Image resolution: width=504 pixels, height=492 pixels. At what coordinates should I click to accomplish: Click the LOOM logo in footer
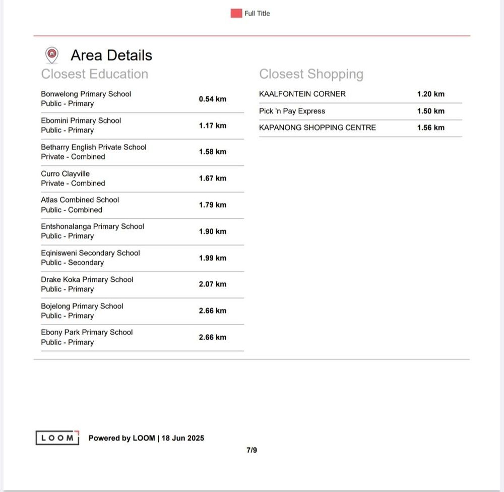point(57,438)
